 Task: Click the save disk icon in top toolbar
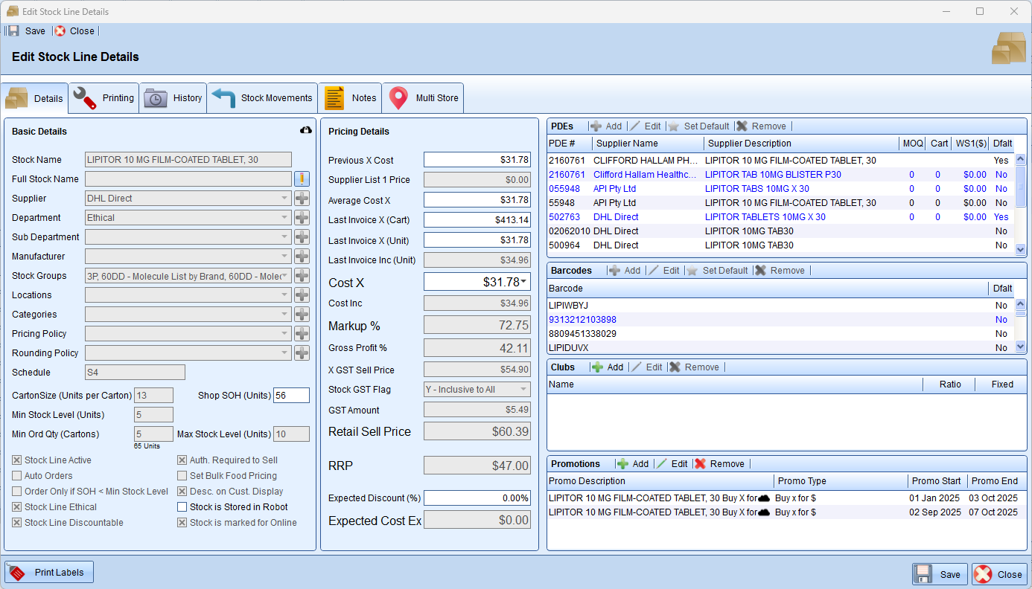[13, 31]
